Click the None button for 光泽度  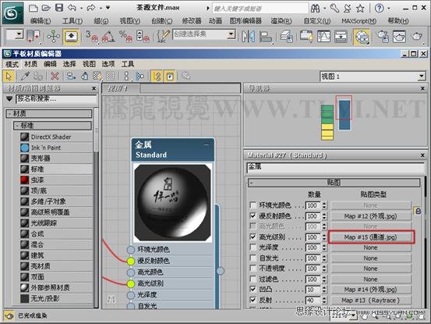point(371,247)
